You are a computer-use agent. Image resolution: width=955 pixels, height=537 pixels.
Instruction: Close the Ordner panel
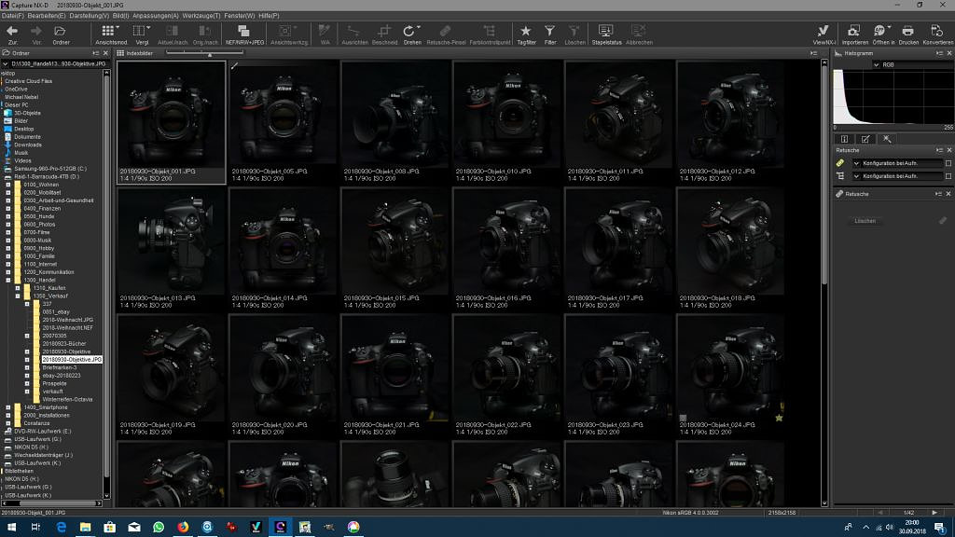coord(105,53)
